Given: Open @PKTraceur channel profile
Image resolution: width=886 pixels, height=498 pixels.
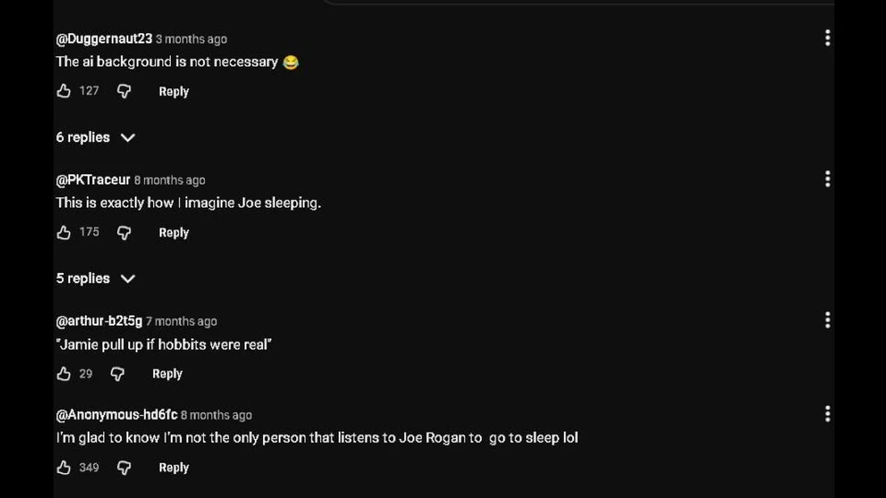Looking at the screenshot, I should pyautogui.click(x=93, y=180).
